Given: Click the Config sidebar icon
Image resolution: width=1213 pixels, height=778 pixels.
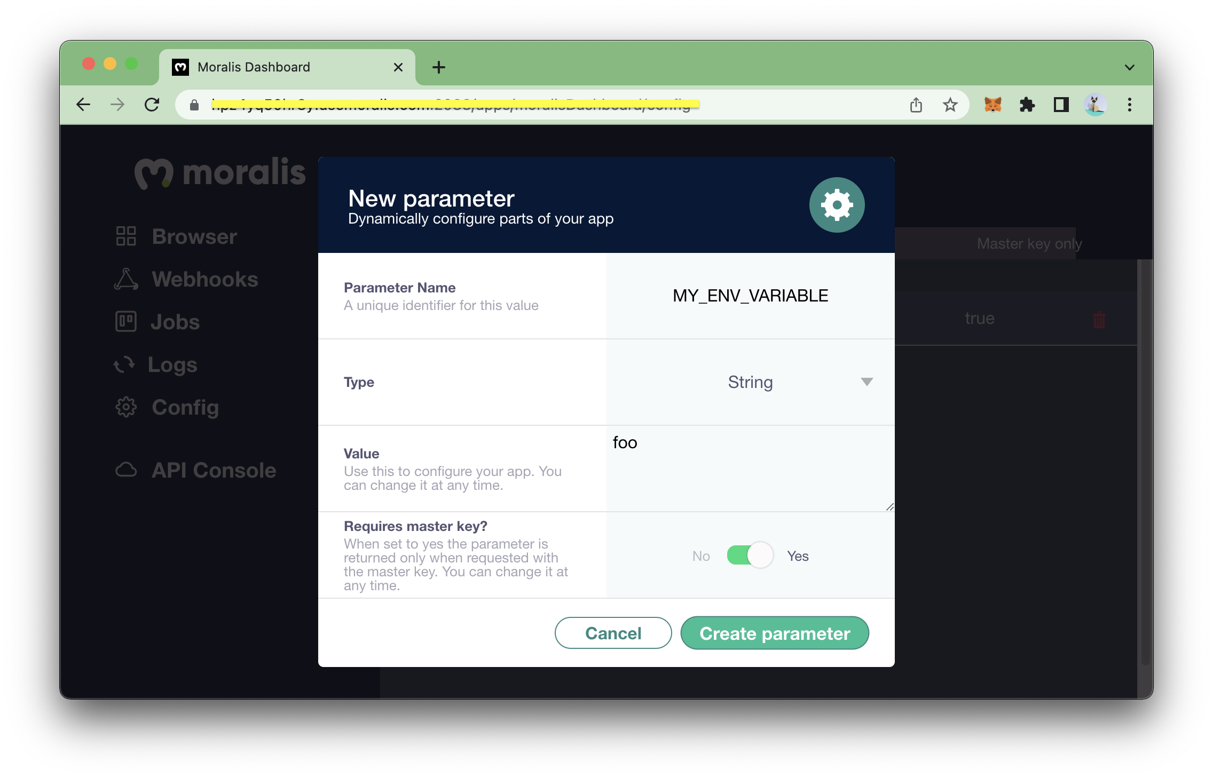Looking at the screenshot, I should (x=125, y=407).
